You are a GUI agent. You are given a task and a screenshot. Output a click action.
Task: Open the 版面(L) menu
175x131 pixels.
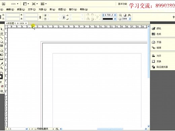coord(21,9)
